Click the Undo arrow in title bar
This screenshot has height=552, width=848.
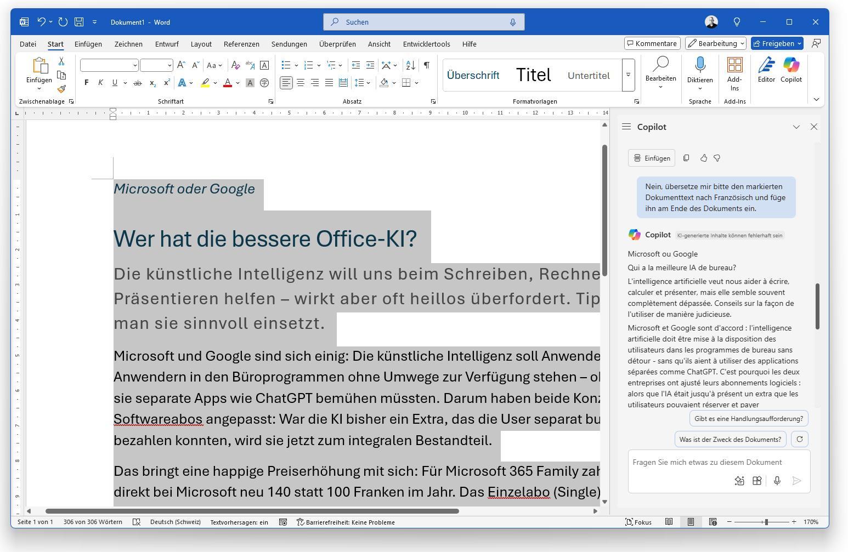click(x=41, y=22)
